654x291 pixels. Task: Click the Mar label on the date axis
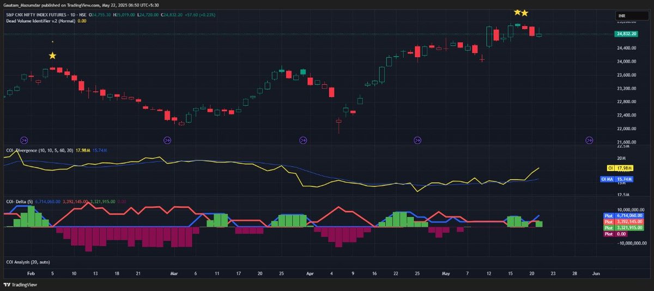click(x=174, y=273)
